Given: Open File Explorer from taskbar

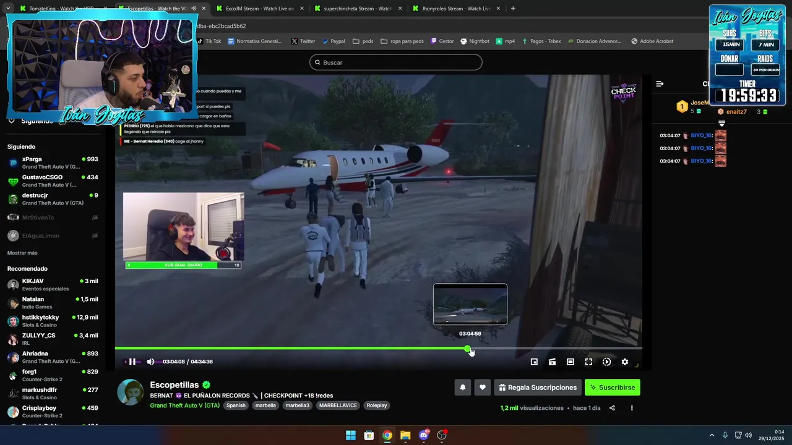Looking at the screenshot, I should (405, 435).
